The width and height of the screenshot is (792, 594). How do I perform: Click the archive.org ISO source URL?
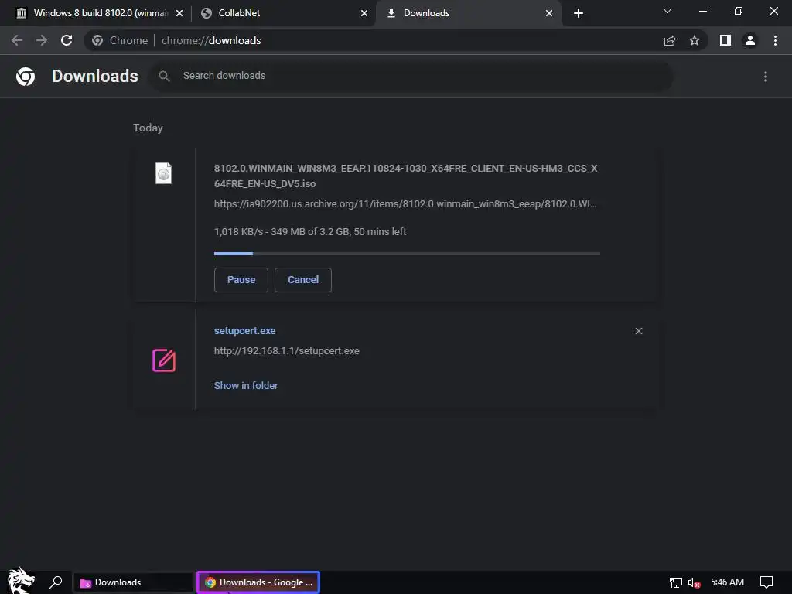[x=405, y=204]
